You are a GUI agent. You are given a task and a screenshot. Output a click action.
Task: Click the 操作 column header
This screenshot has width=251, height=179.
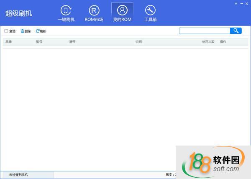click(223, 42)
